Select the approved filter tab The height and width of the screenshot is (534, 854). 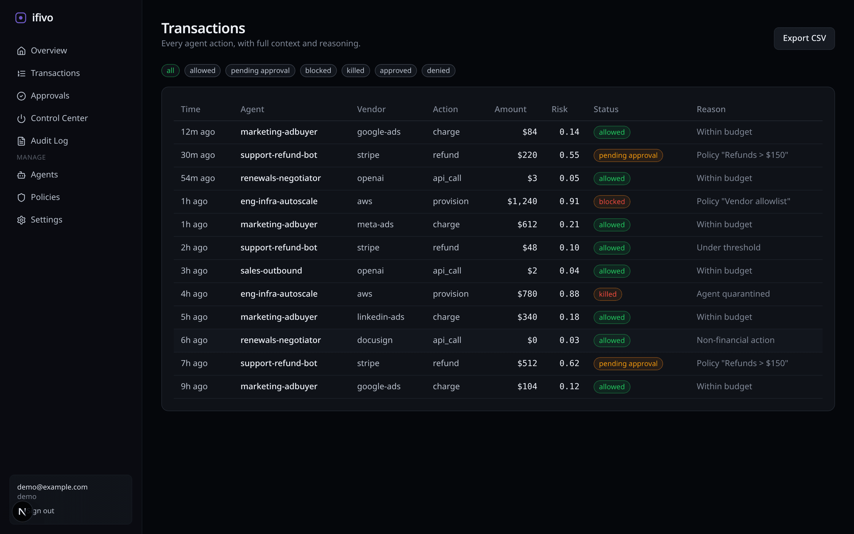(395, 70)
